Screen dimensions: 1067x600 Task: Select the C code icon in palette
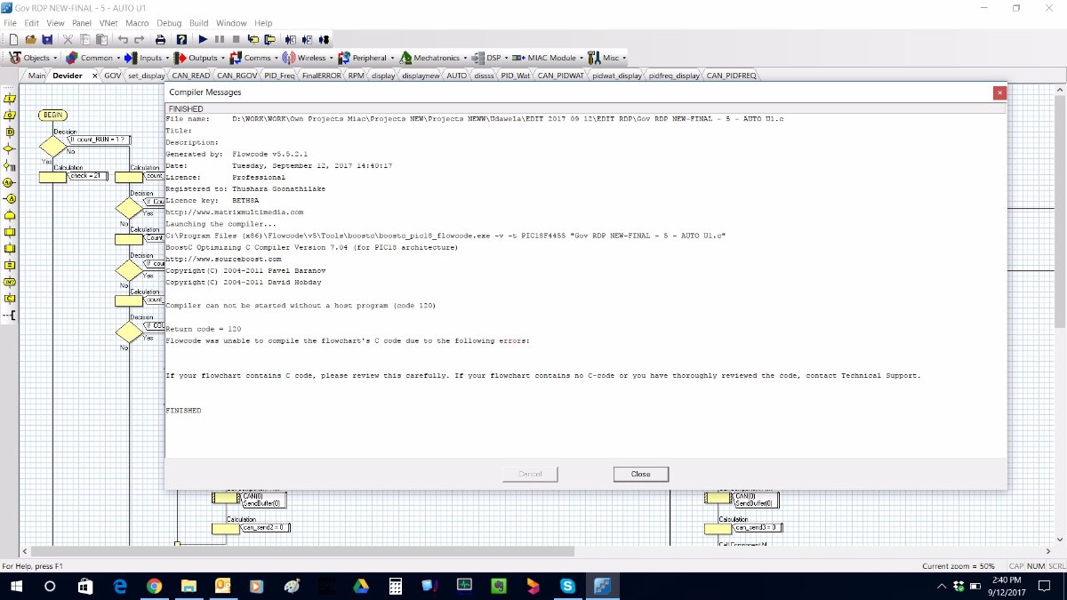click(x=10, y=298)
